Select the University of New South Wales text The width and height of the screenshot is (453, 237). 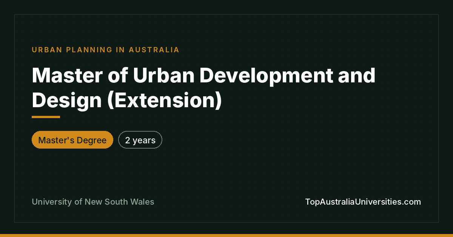coord(93,202)
